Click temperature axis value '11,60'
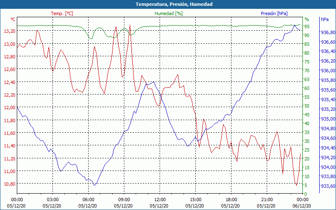Screen dimensions: 336x210 (10, 133)
